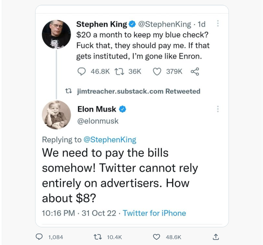Open the reply bubble showing 1,084 comments
263x245 pixels.
pyautogui.click(x=39, y=237)
